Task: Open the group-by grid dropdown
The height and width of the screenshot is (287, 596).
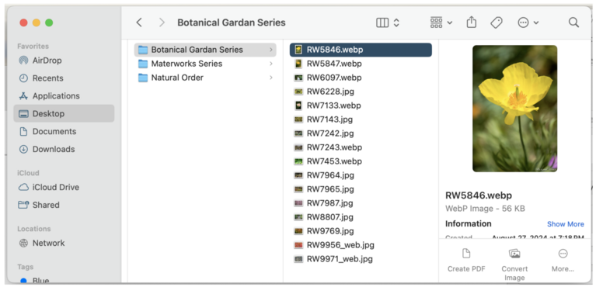Action: pos(441,22)
